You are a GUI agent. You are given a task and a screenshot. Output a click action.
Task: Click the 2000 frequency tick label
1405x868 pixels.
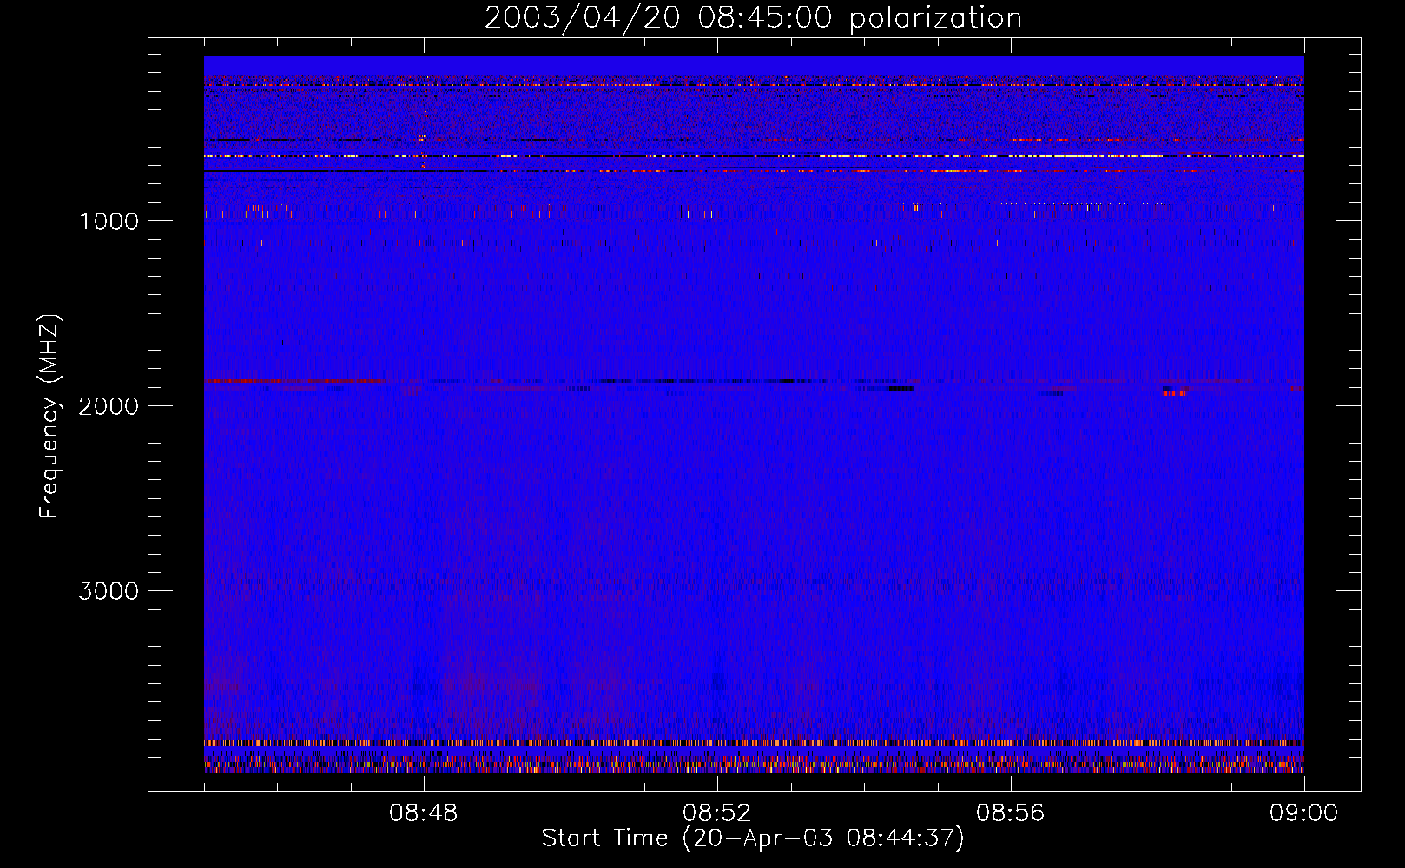coord(109,406)
